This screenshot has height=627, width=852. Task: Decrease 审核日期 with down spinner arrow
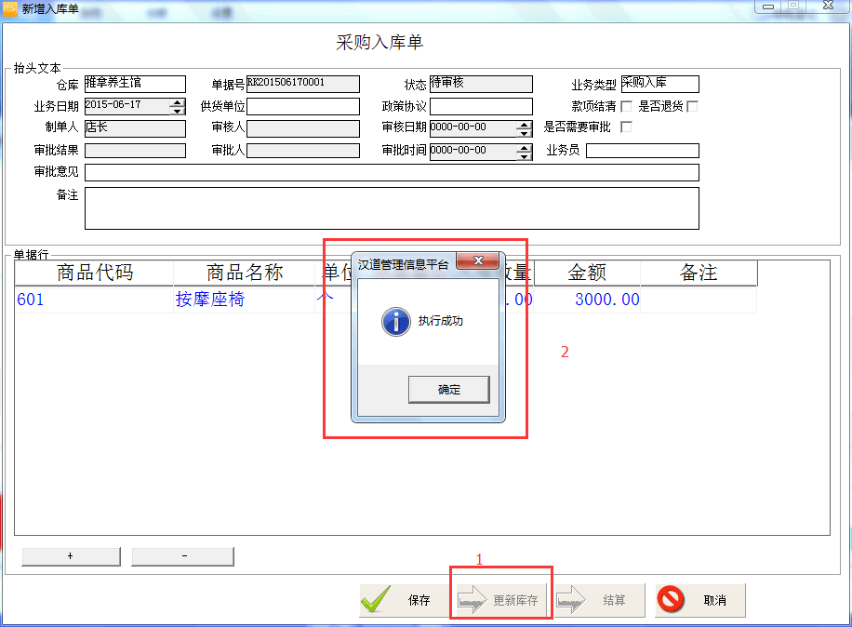pyautogui.click(x=525, y=133)
